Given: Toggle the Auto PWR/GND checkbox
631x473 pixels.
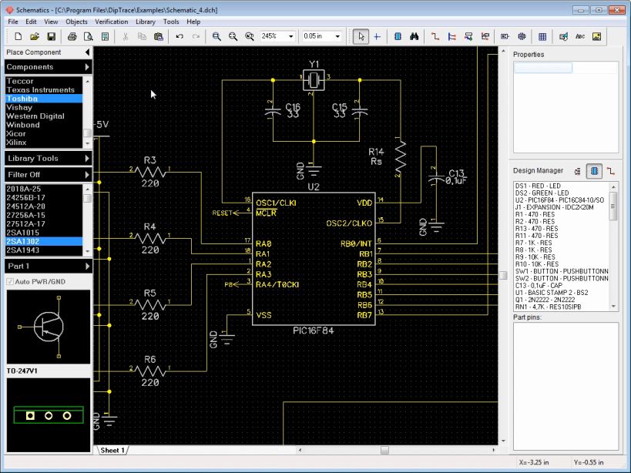Looking at the screenshot, I should [x=10, y=282].
